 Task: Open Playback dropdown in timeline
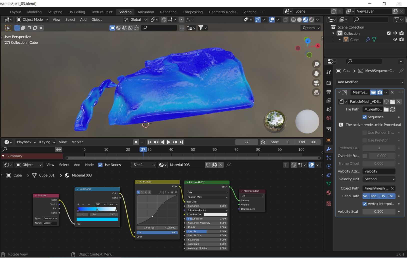pyautogui.click(x=26, y=142)
